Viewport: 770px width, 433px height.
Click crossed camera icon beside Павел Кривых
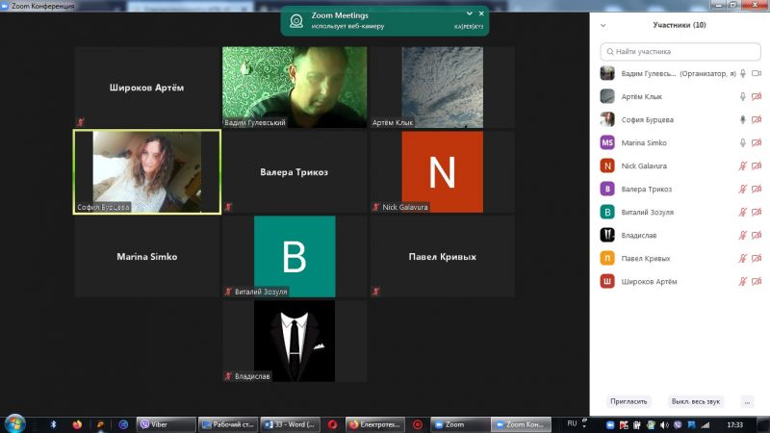pos(757,258)
